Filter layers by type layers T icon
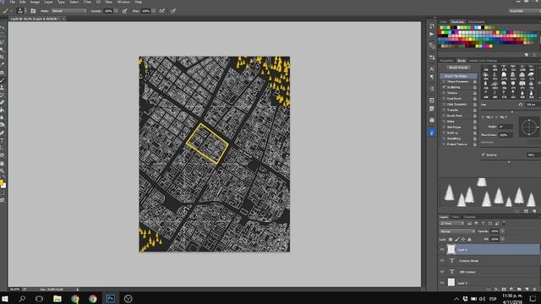 point(483,223)
